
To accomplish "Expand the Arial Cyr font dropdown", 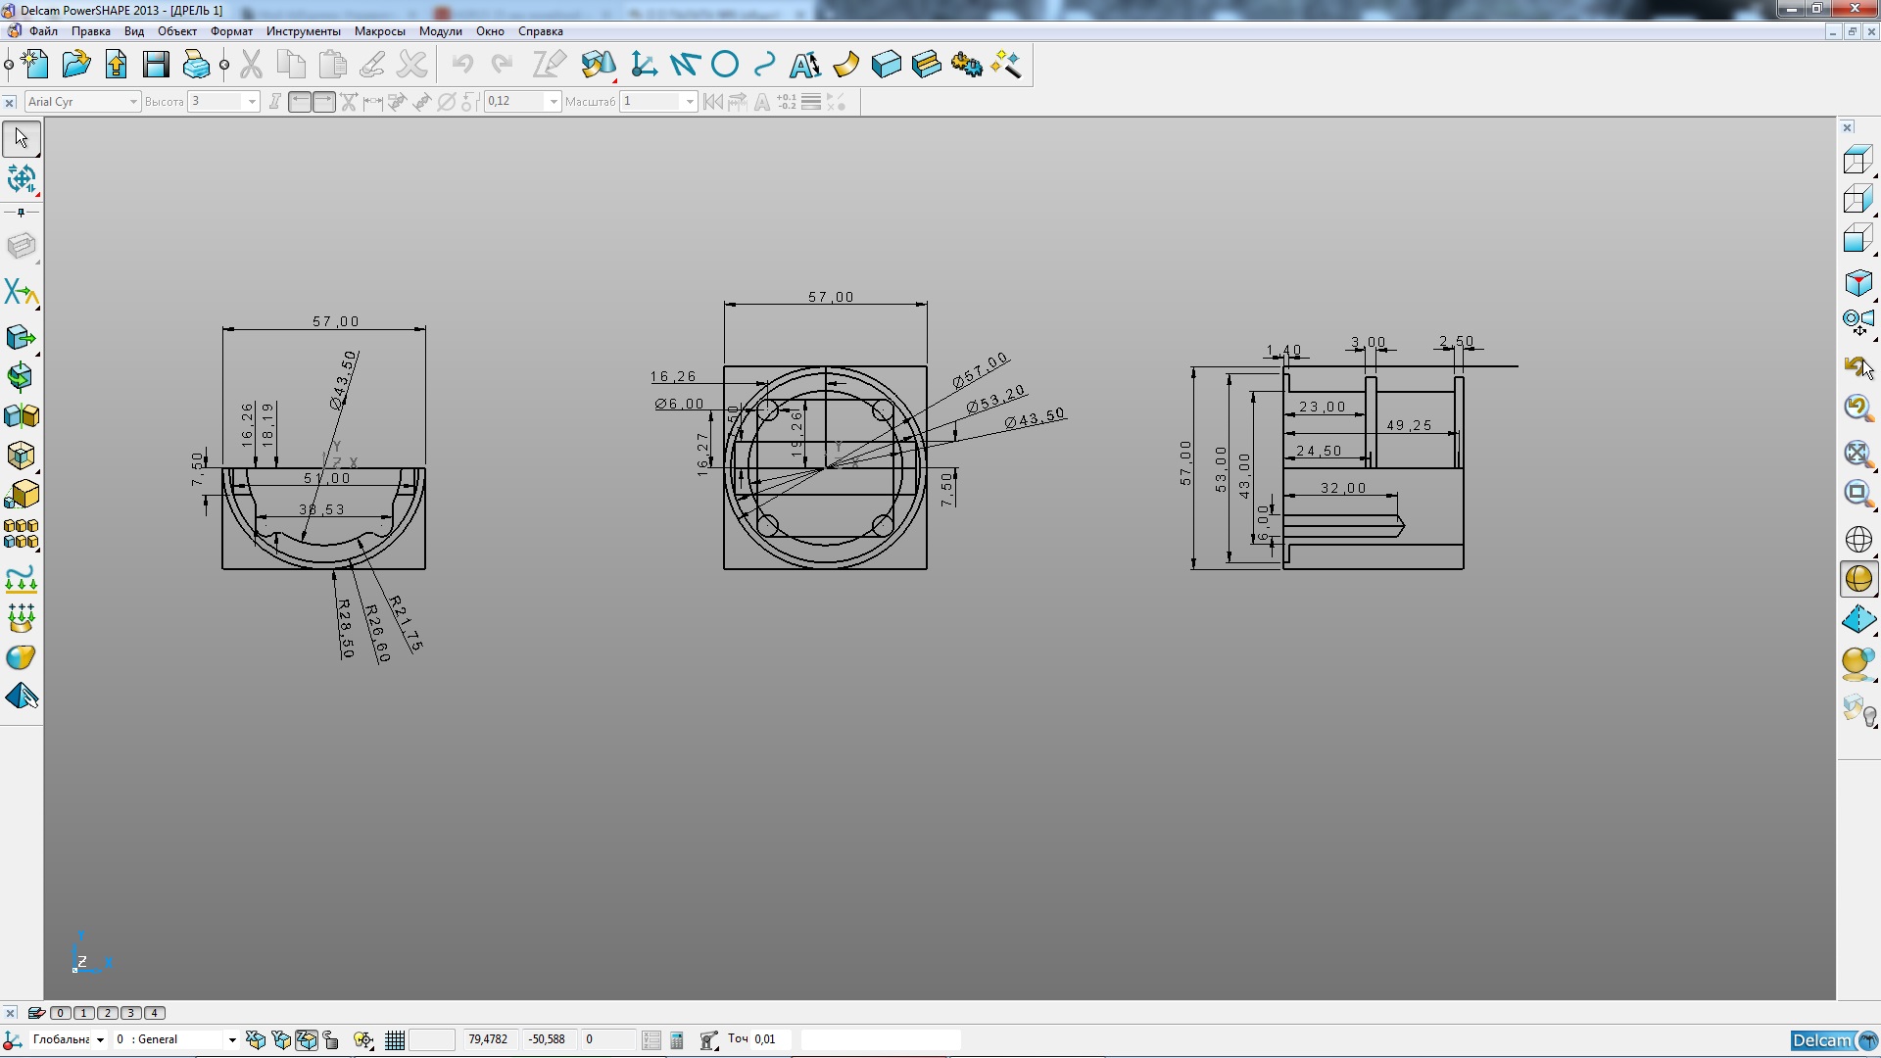I will coord(133,102).
